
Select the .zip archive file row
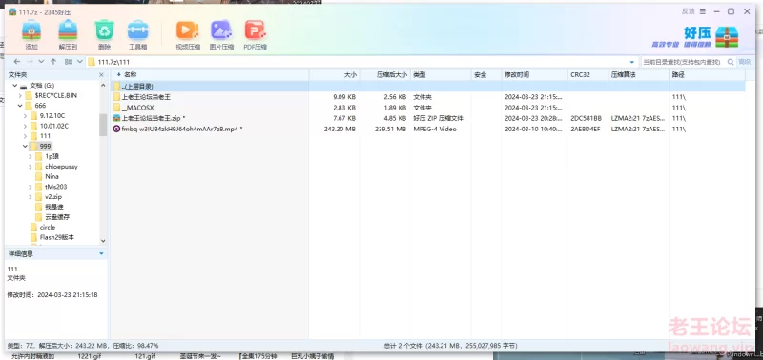428,118
